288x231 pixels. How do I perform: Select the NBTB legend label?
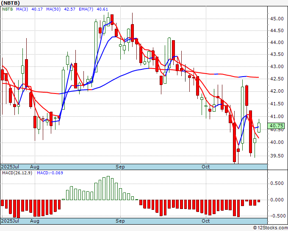click(8, 9)
